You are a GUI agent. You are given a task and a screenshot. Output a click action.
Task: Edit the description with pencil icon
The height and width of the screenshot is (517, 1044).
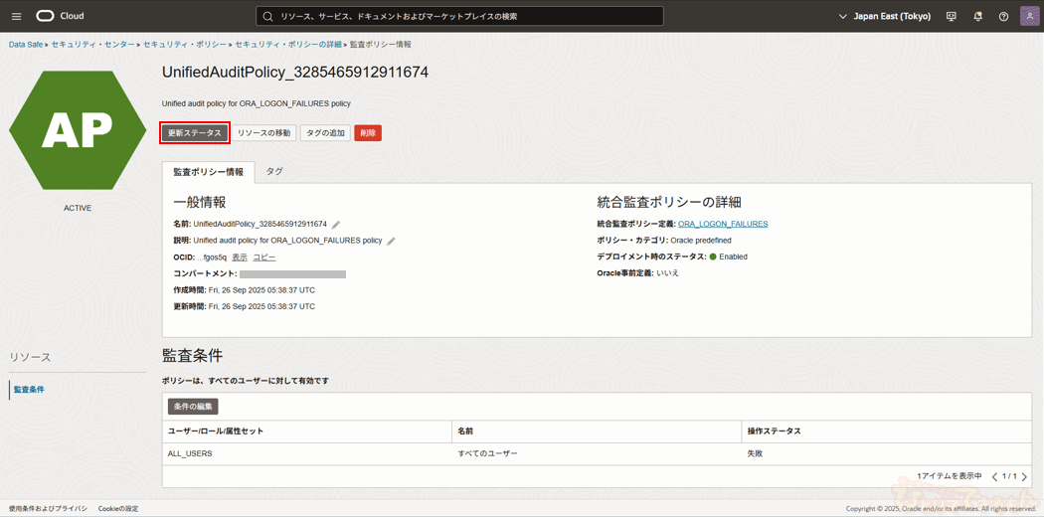(x=391, y=241)
